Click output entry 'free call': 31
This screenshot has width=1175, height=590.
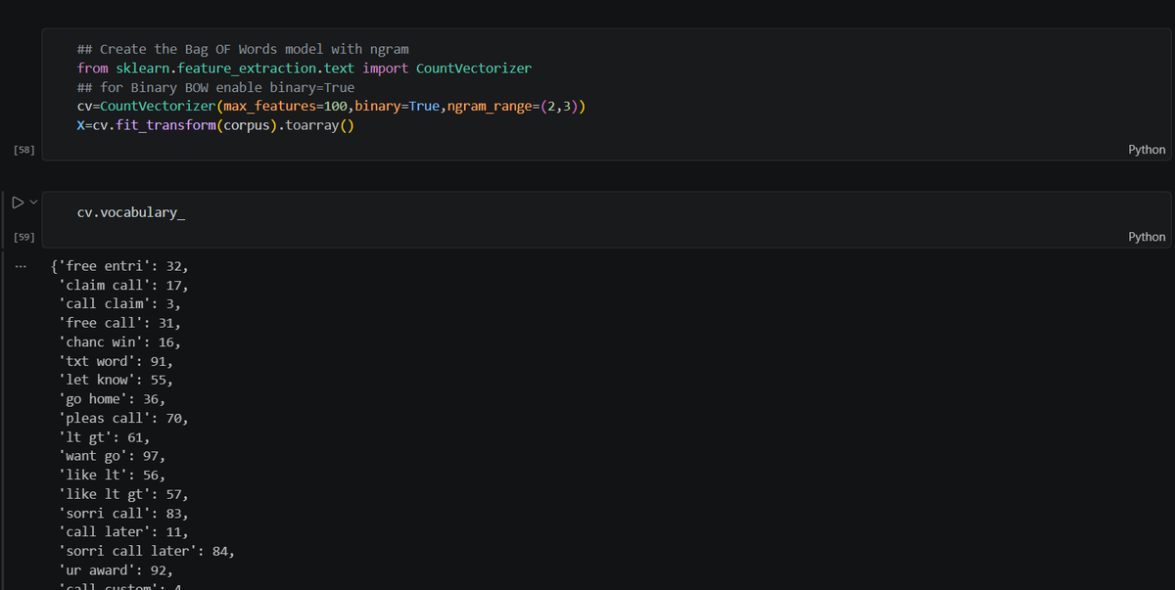tap(119, 323)
